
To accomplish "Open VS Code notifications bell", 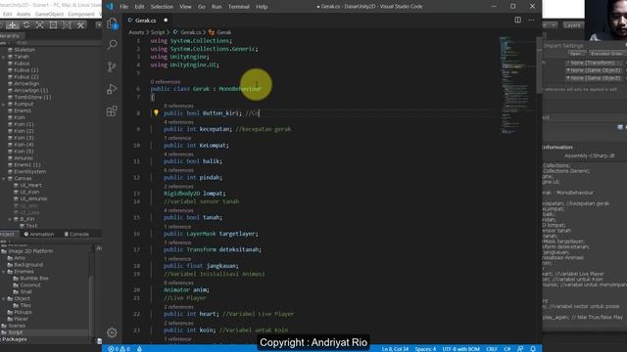I will click(x=533, y=349).
